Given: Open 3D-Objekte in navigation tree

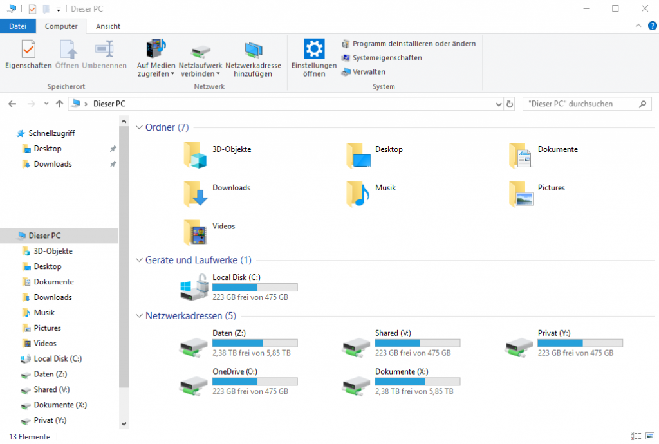Looking at the screenshot, I should (53, 251).
